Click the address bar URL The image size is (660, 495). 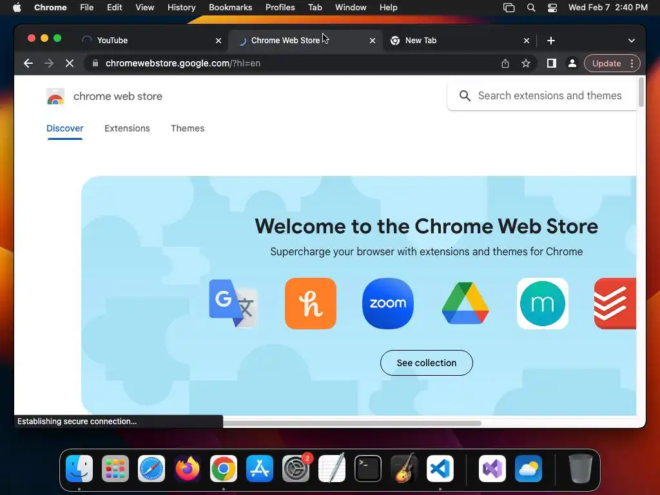point(182,63)
